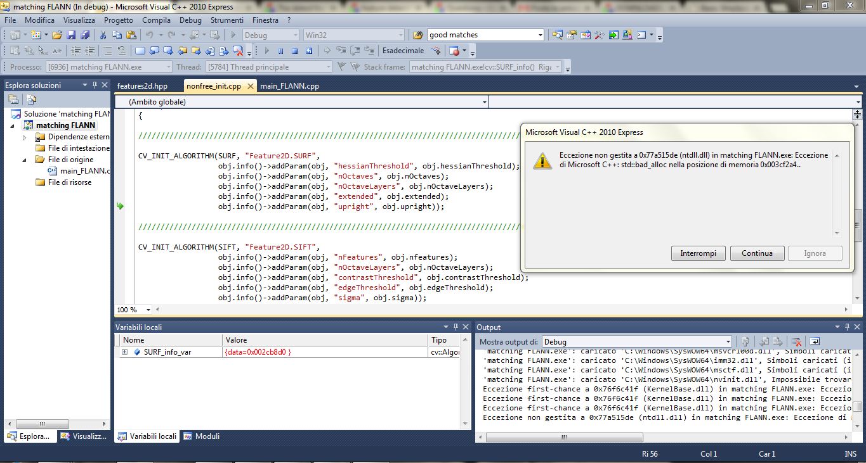Collapse File di origine folder arrow
Screen dimensions: 866x463
[x=25, y=160]
